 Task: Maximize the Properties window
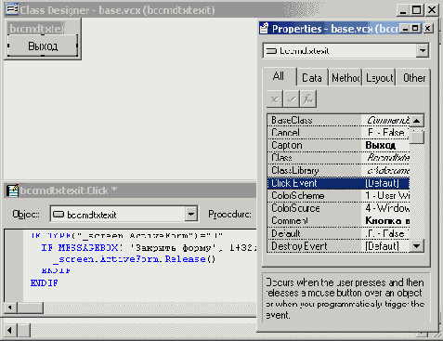[x=415, y=29]
